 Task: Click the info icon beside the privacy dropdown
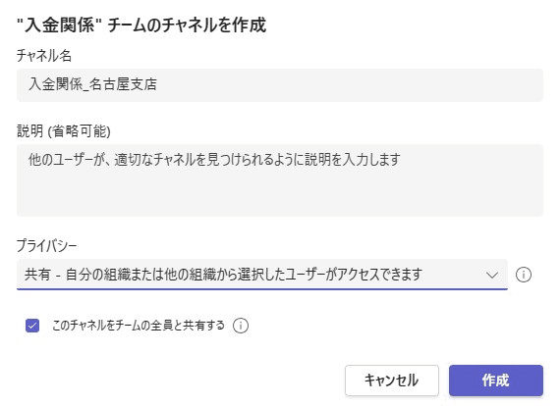pyautogui.click(x=524, y=275)
